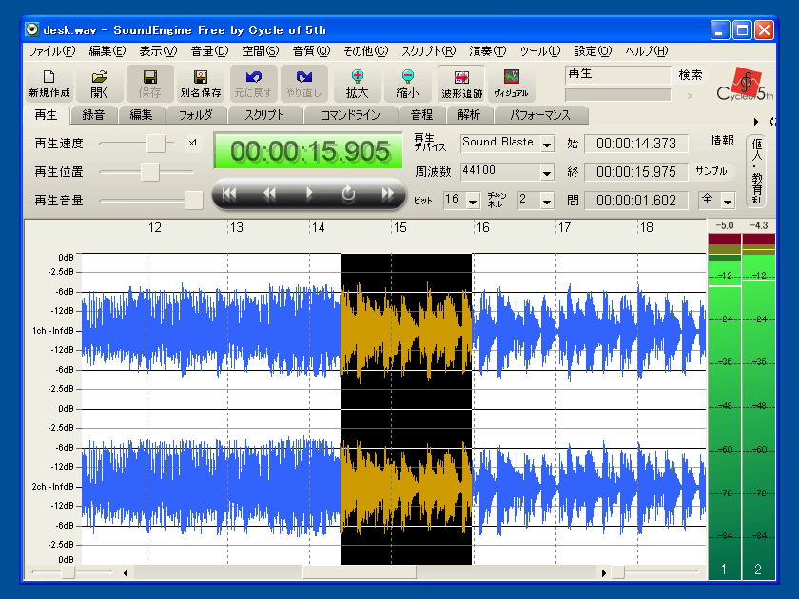Save the file with the 保存 icon
The image size is (799, 599).
(x=150, y=84)
